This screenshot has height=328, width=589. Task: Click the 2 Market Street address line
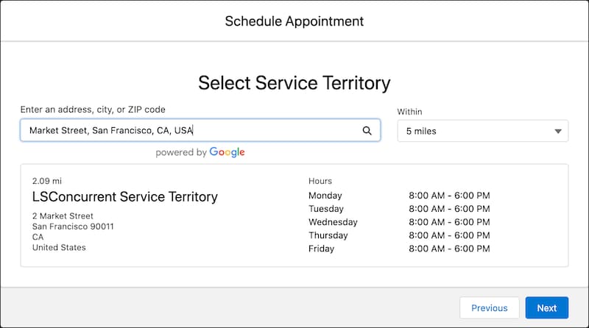(x=63, y=215)
